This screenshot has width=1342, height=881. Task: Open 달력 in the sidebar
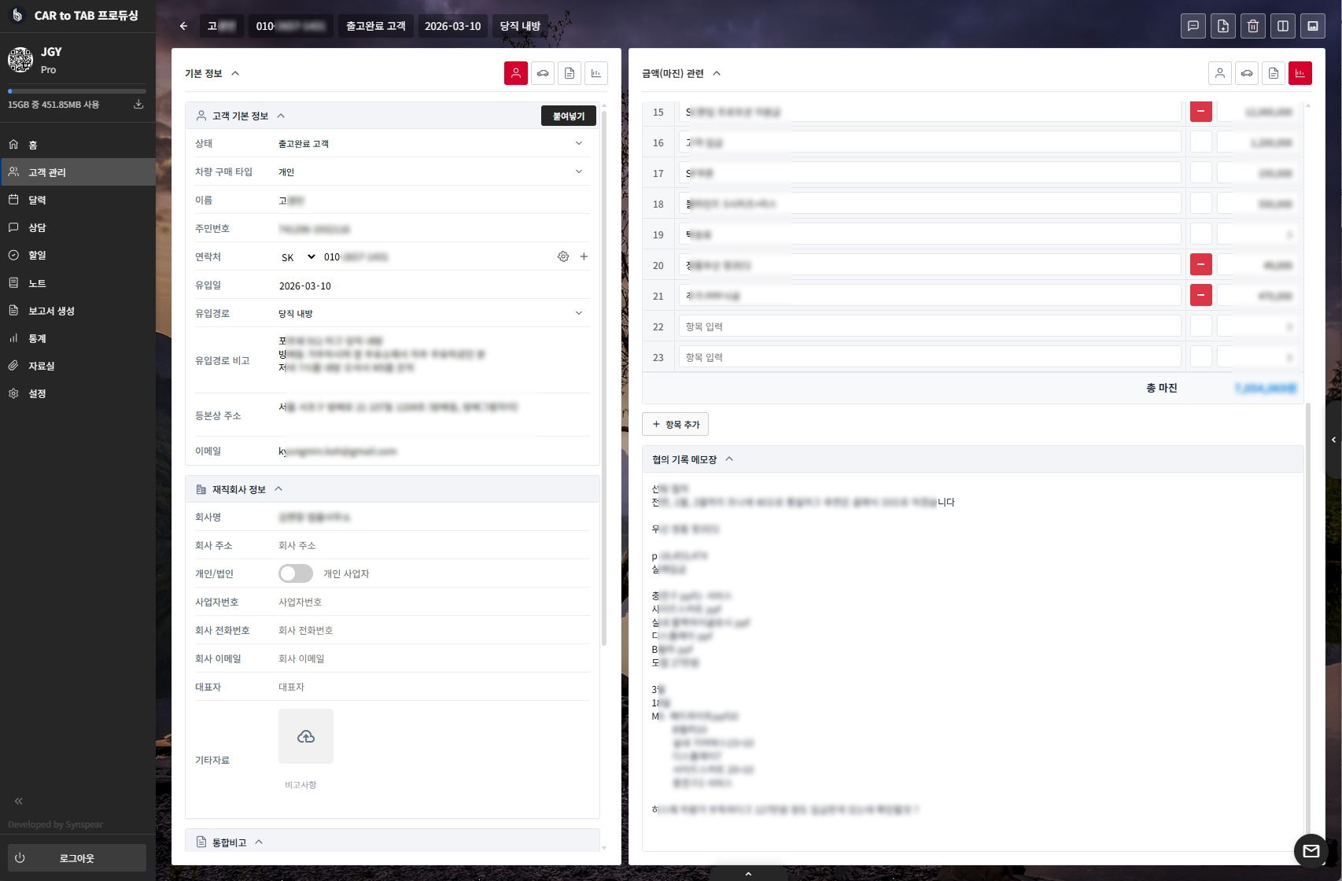click(37, 200)
